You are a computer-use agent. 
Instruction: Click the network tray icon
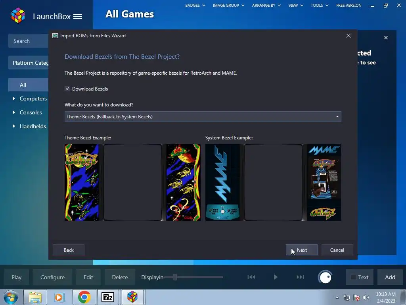pyautogui.click(x=347, y=297)
